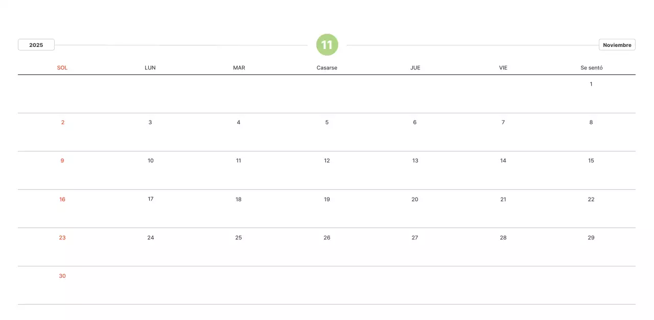Click date 11 in the grid
Screen dimensions: 654x320
[239, 161]
